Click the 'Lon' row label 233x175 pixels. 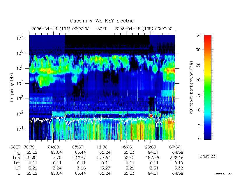[16, 157]
